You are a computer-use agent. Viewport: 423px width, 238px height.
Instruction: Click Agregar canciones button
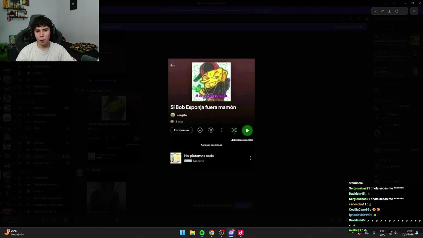(x=211, y=145)
